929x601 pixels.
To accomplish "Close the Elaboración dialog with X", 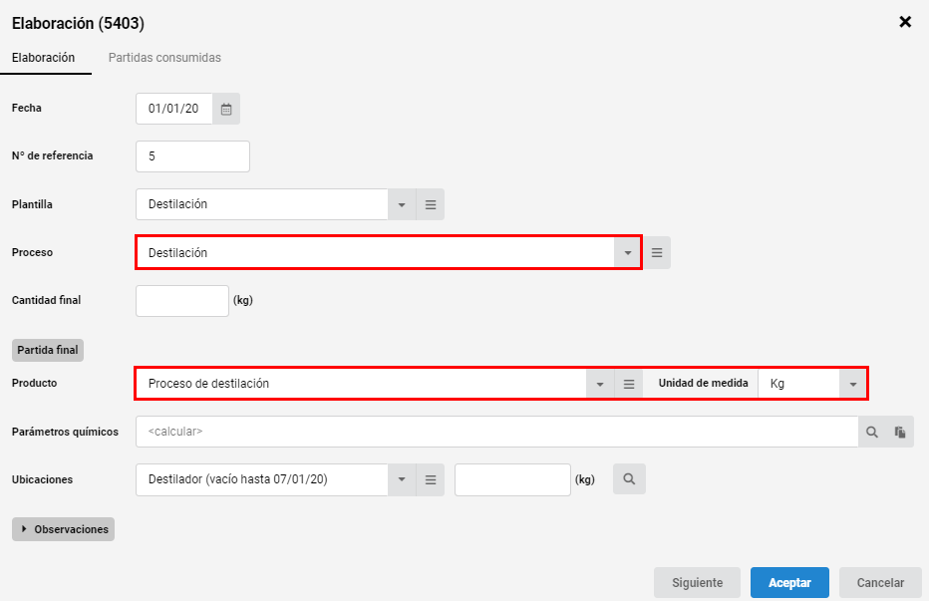I will click(905, 23).
